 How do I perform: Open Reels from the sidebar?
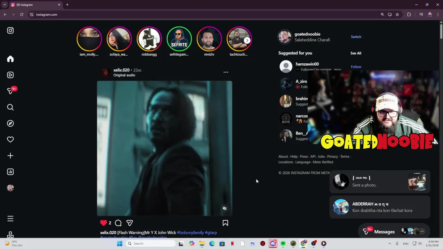10,75
